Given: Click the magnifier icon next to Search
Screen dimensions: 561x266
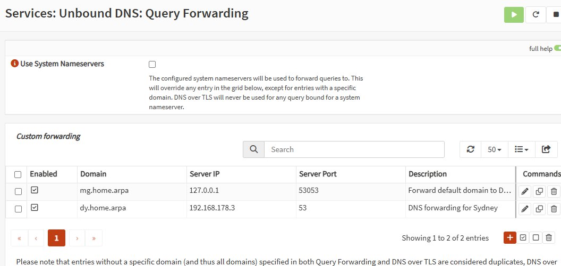Looking at the screenshot, I should click(253, 149).
